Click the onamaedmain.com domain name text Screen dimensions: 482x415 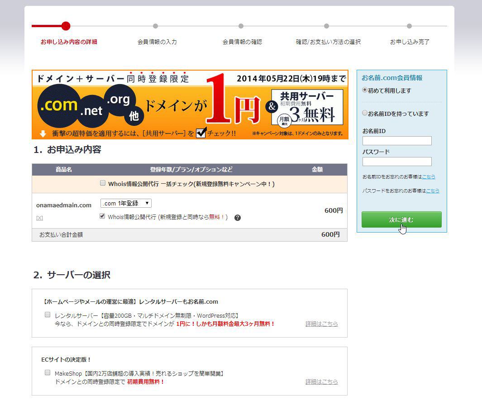[x=64, y=205]
